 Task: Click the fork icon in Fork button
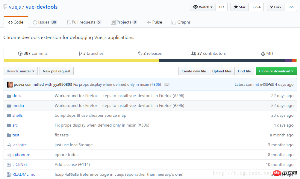[x=272, y=7]
